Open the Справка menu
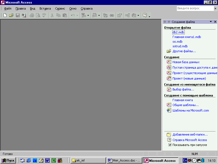The image size is (218, 164). (x=86, y=8)
